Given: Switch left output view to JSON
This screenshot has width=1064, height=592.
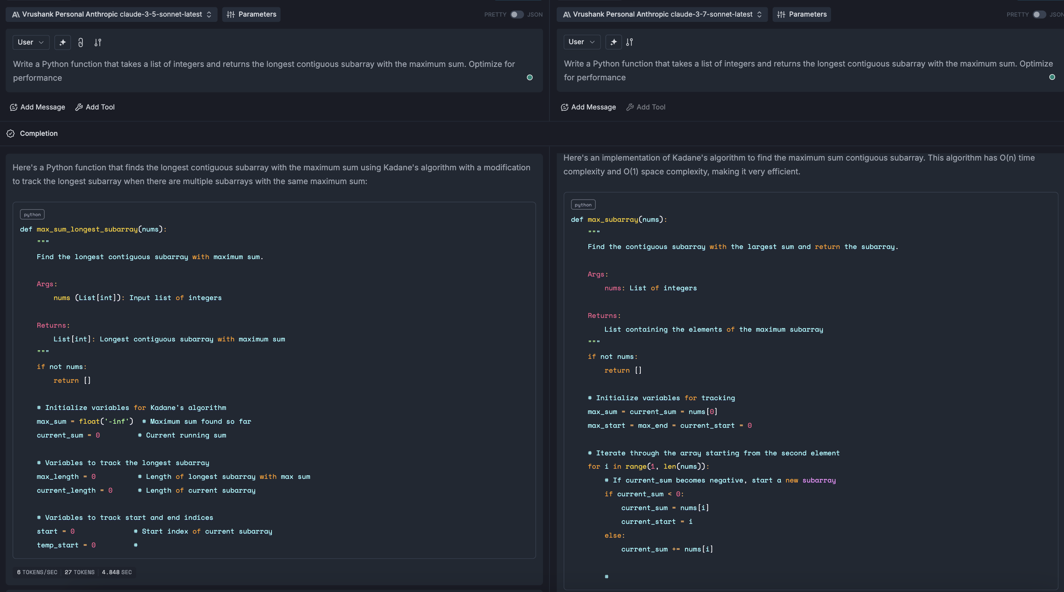Looking at the screenshot, I should point(535,14).
